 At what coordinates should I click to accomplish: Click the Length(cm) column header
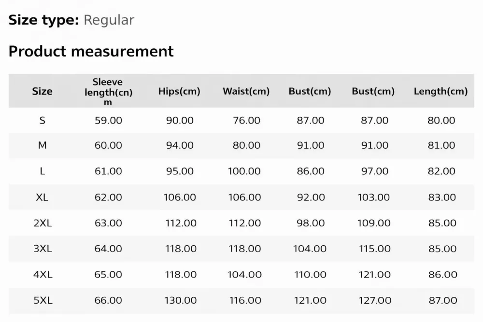(441, 91)
